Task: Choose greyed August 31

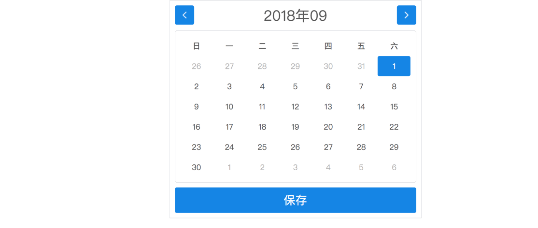Action: 361,66
